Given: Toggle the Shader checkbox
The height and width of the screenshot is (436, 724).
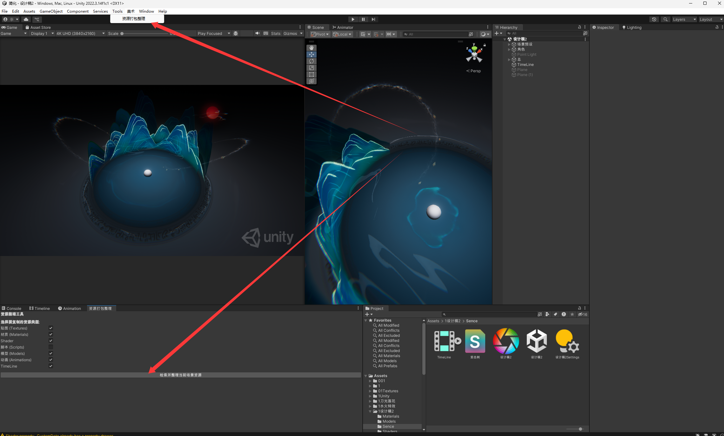Looking at the screenshot, I should pyautogui.click(x=51, y=341).
